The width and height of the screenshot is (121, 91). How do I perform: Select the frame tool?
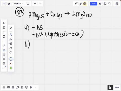coord(4,59)
